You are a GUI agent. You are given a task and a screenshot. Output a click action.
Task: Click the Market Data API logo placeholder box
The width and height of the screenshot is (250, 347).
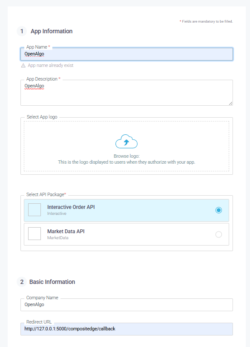pyautogui.click(x=34, y=234)
